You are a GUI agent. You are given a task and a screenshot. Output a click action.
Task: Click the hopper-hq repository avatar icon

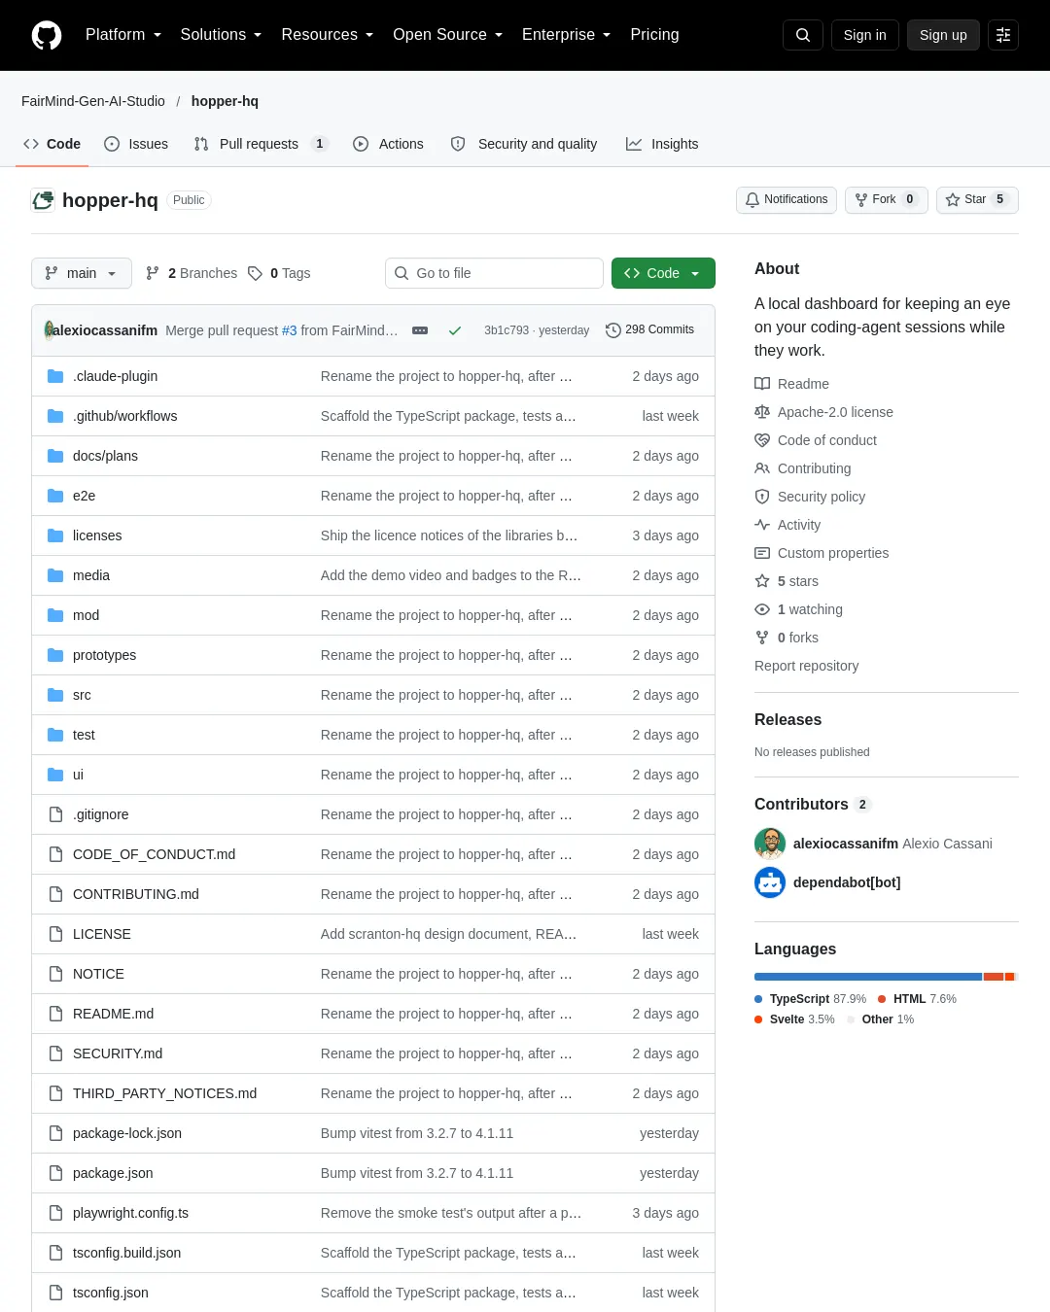43,200
